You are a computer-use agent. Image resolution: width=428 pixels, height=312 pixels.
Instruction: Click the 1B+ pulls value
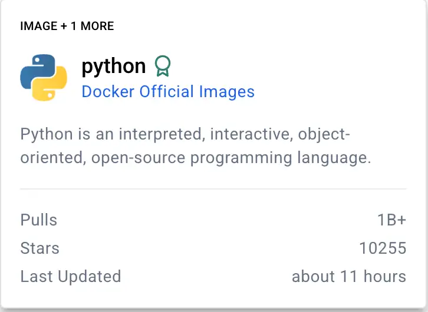click(391, 220)
